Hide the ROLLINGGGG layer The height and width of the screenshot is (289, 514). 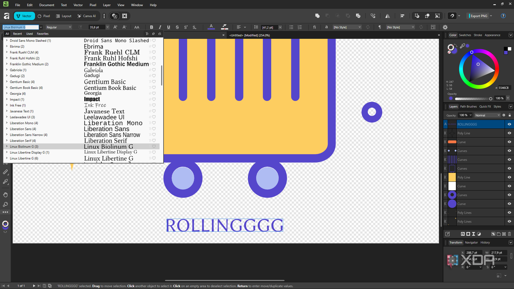pyautogui.click(x=509, y=124)
